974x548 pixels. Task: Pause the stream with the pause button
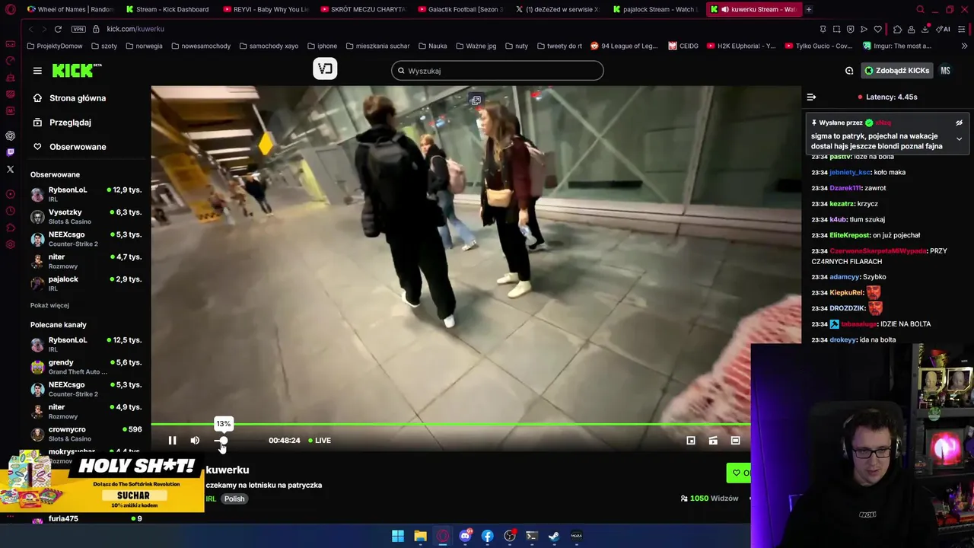point(173,441)
